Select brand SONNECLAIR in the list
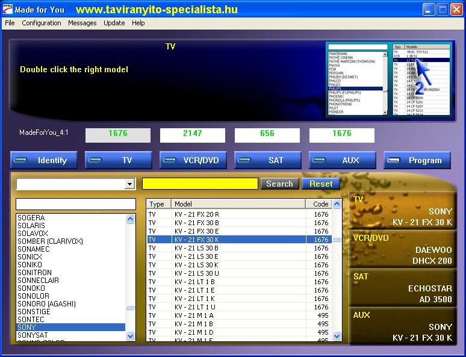This screenshot has width=466, height=357. (70, 281)
